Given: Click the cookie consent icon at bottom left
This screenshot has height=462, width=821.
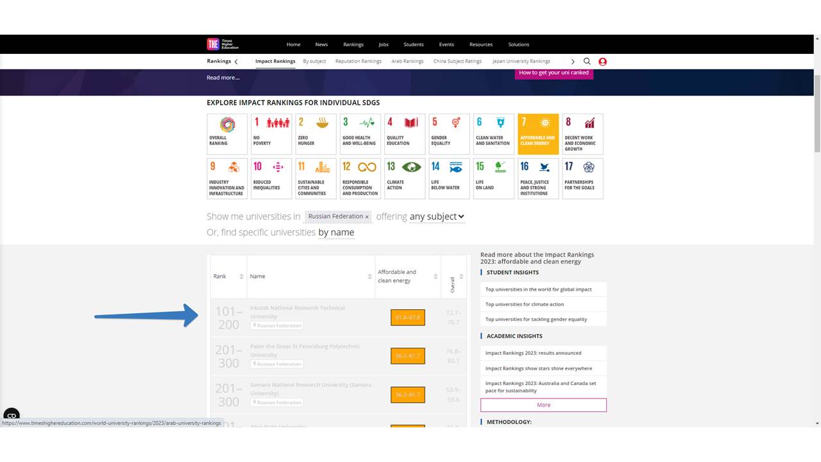Looking at the screenshot, I should 12,415.
